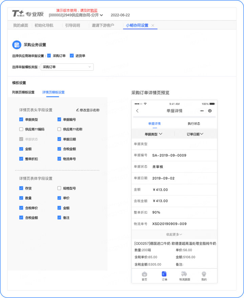This screenshot has height=298, width=244.
Task: Click the 90% discount value
Action: tap(156, 212)
